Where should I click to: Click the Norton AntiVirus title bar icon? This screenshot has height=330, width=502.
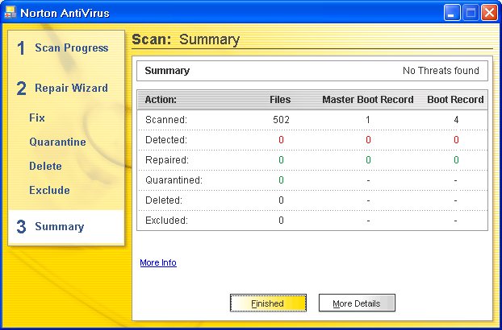click(10, 13)
